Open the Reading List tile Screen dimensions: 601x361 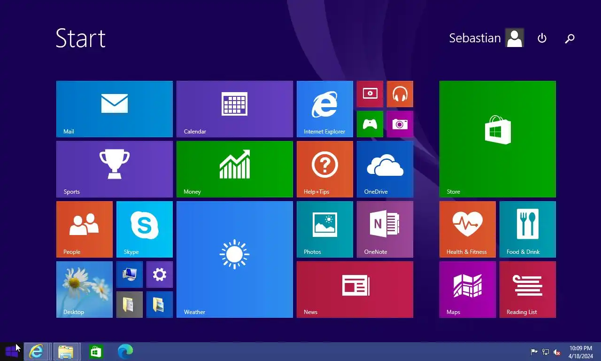(x=528, y=290)
